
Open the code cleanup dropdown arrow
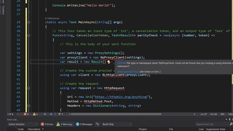62,114
